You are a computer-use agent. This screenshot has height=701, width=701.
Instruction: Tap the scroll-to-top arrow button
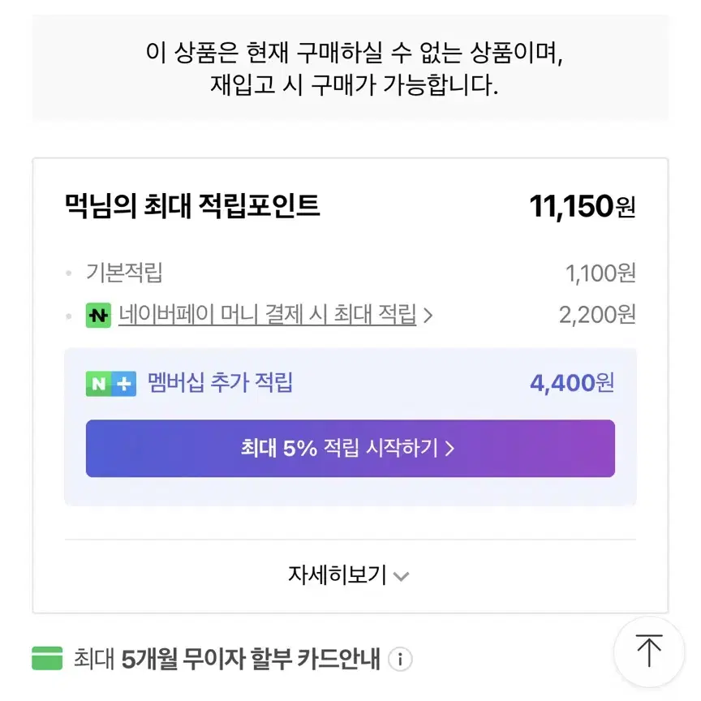click(649, 652)
